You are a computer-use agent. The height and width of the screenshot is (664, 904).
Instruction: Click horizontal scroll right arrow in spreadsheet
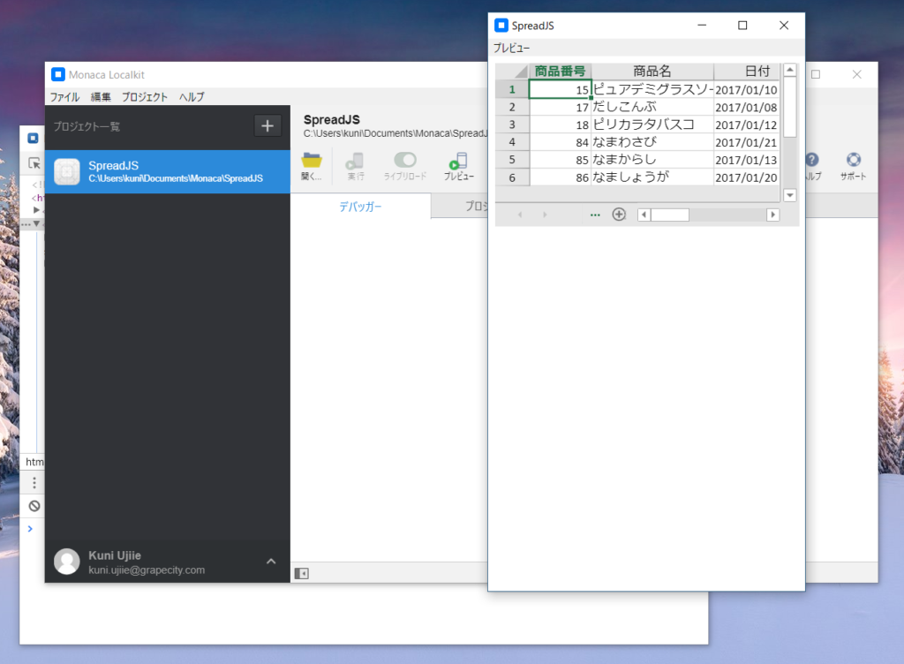[x=773, y=215]
